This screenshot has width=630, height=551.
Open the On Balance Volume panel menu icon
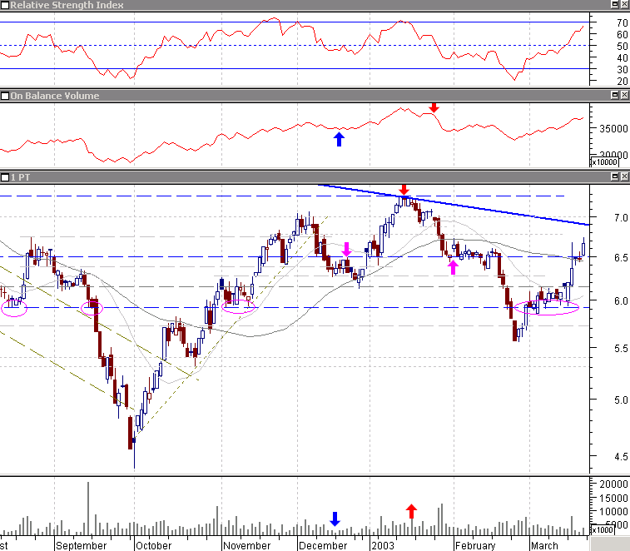tap(5, 96)
